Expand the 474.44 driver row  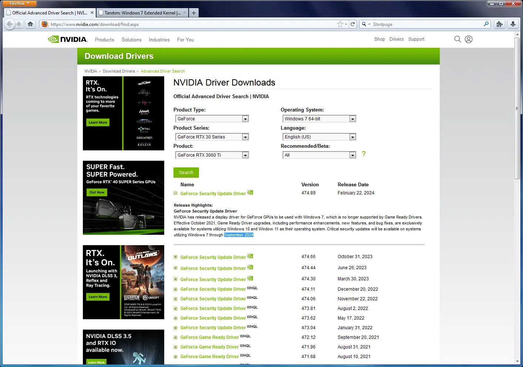(176, 268)
